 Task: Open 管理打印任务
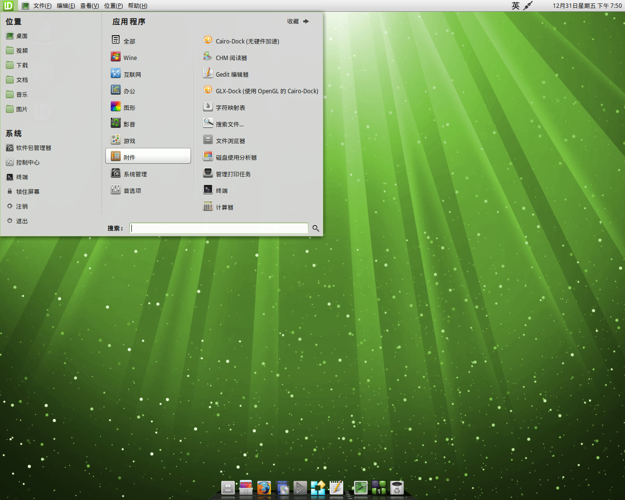click(227, 174)
